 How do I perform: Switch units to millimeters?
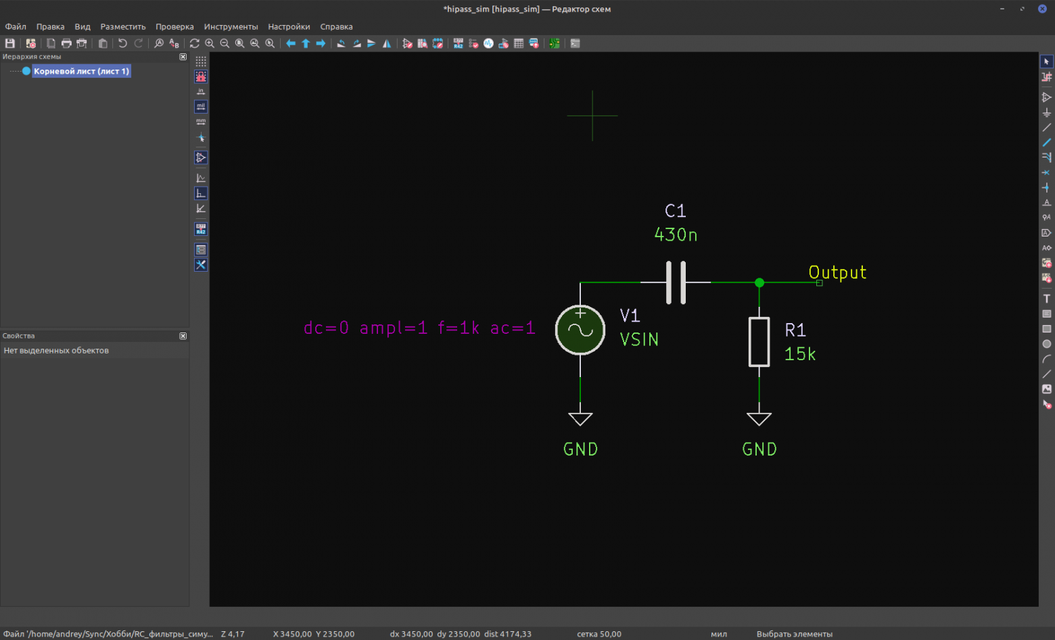coord(201,122)
